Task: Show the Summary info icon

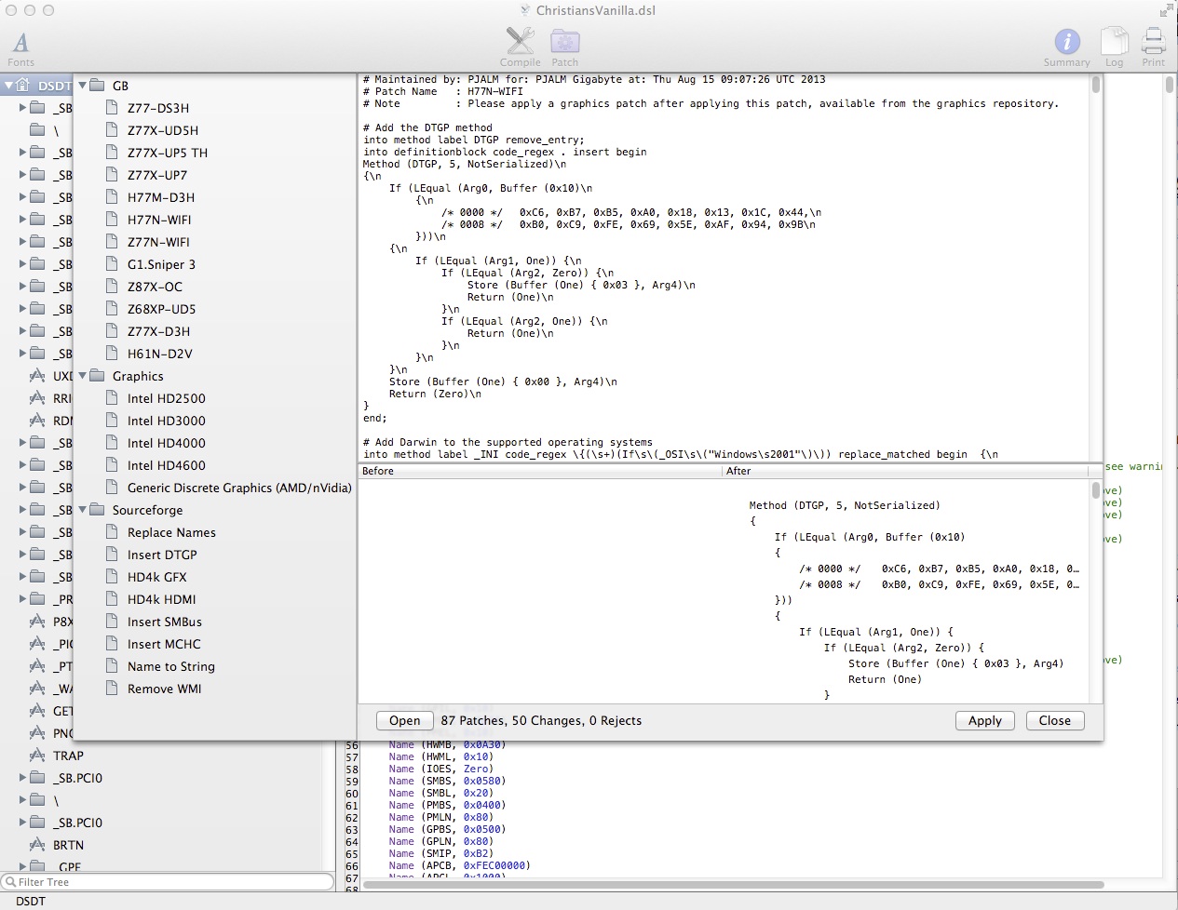Action: tap(1066, 42)
